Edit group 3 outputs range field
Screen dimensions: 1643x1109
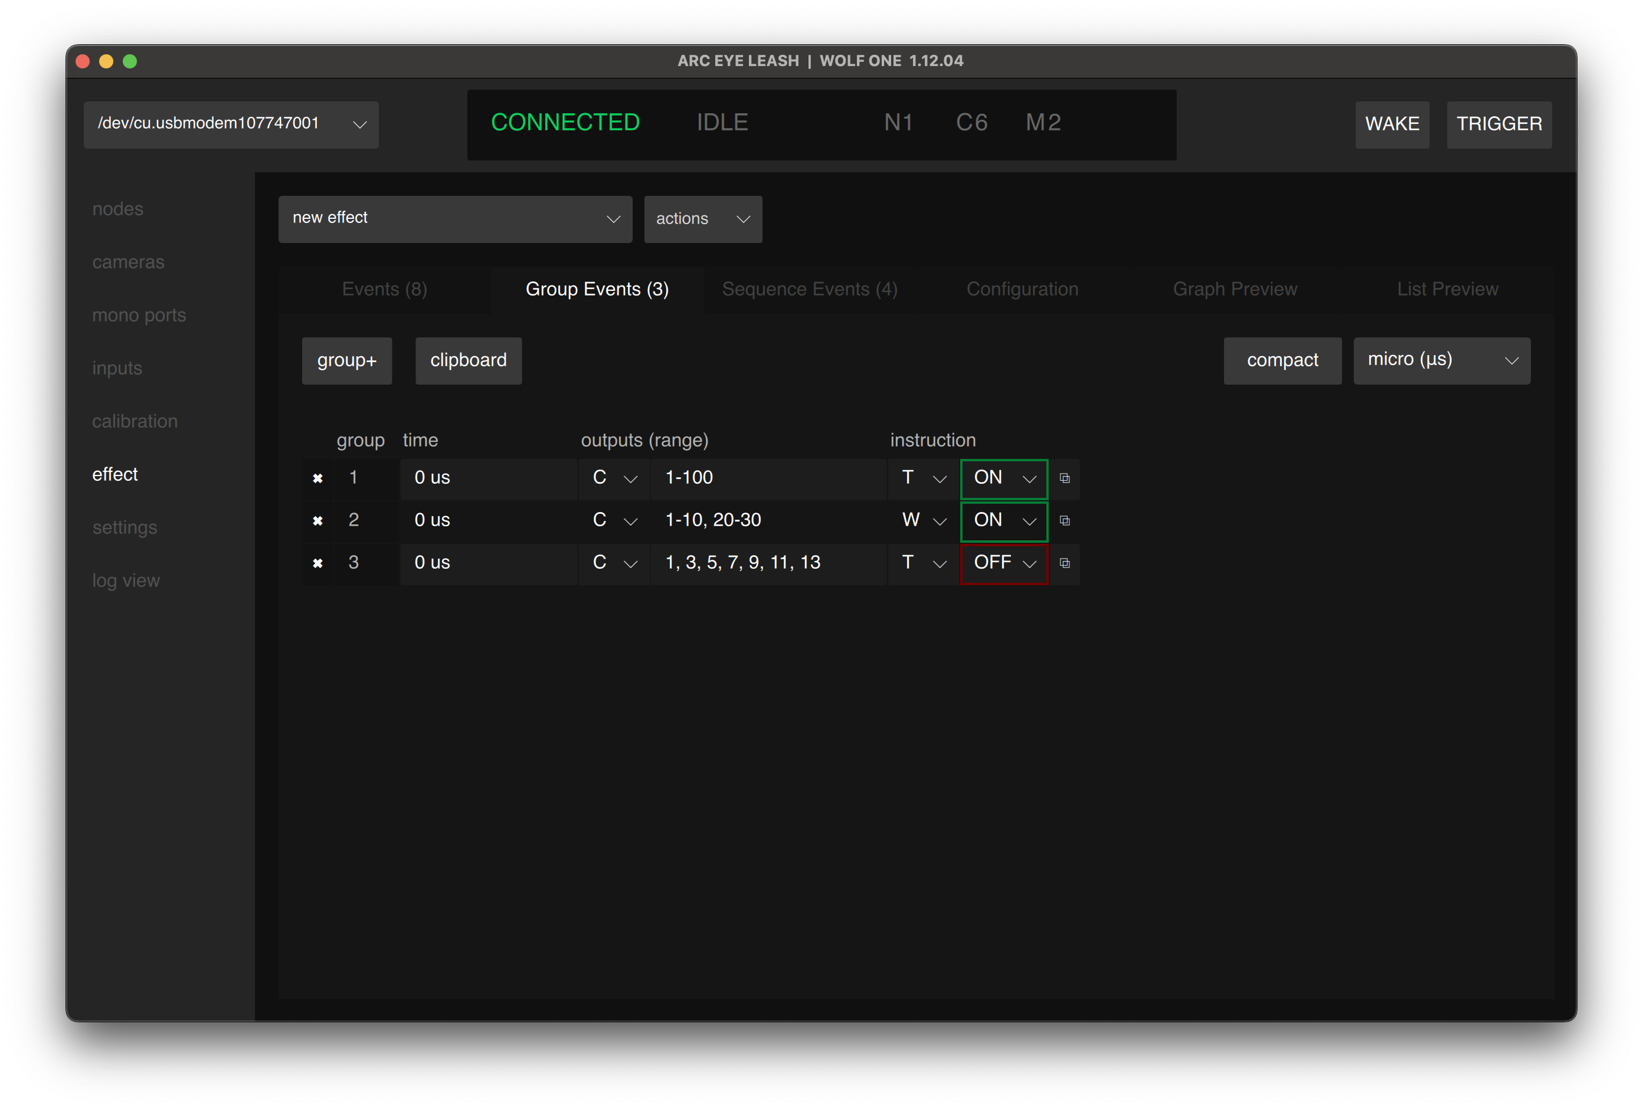[x=767, y=563]
